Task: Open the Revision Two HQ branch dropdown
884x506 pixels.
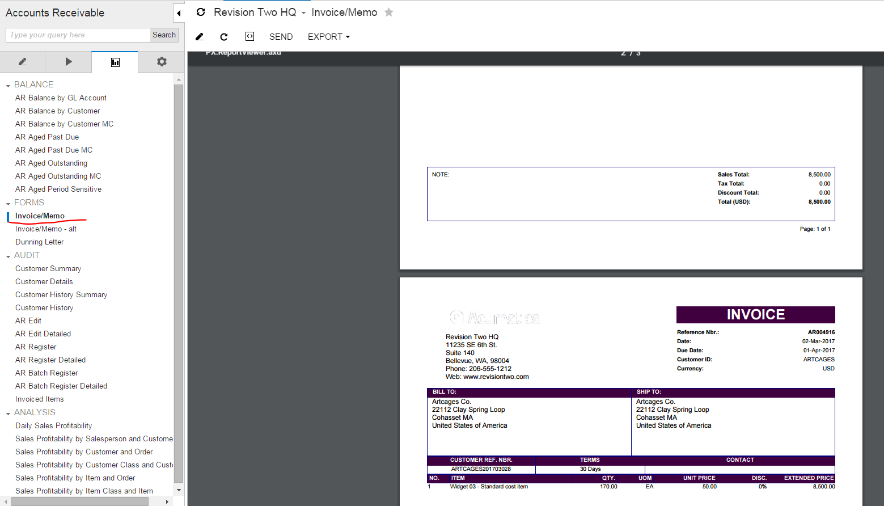Action: pos(303,12)
